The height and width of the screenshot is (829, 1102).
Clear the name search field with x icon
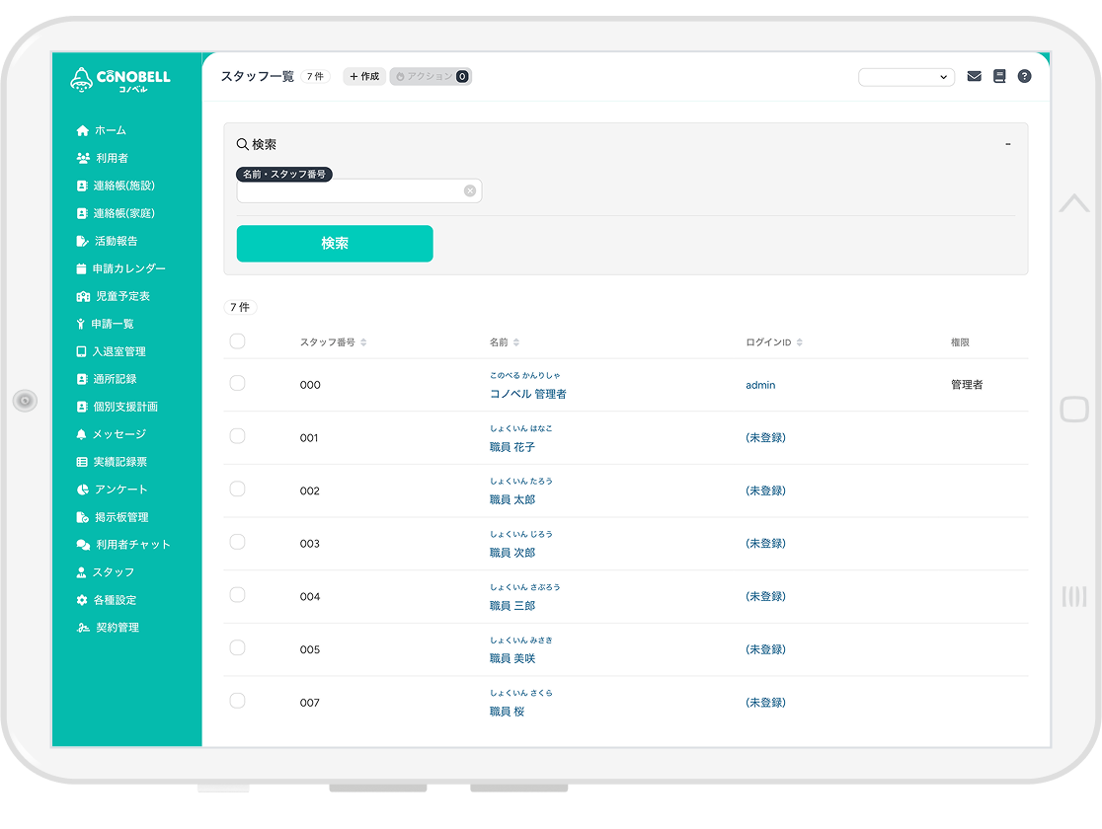pyautogui.click(x=470, y=191)
